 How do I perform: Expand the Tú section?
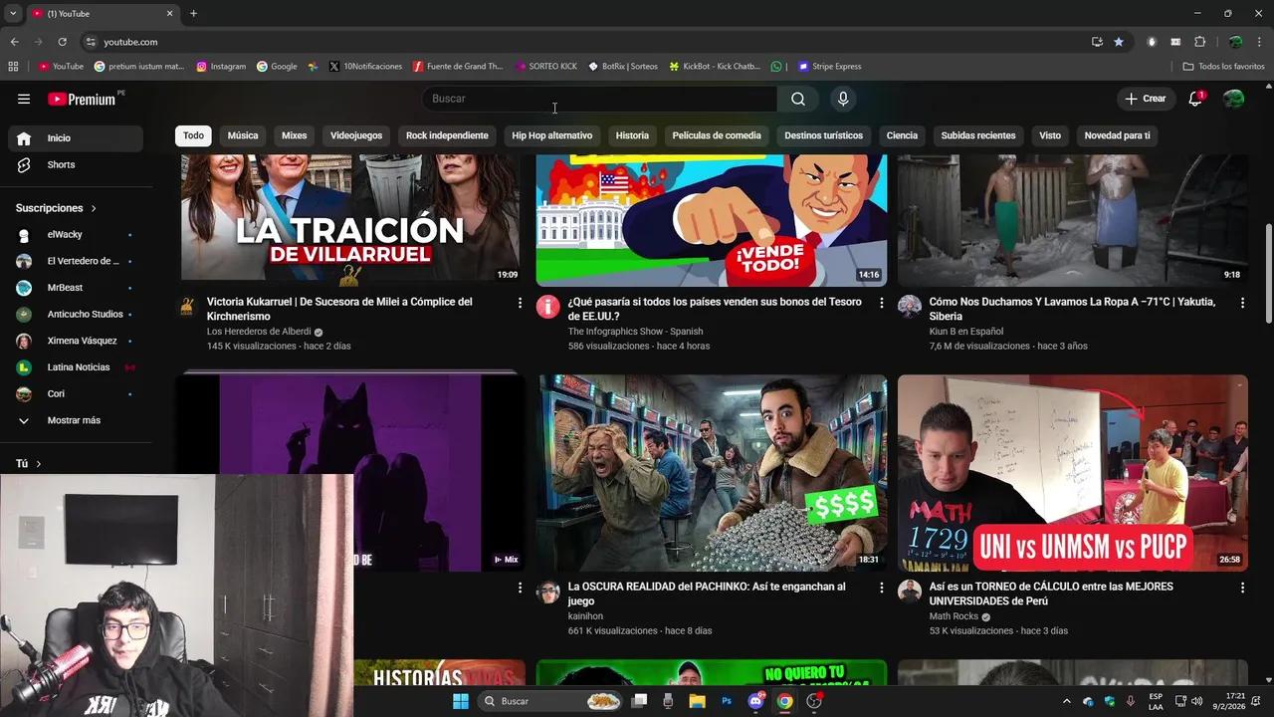tap(29, 463)
